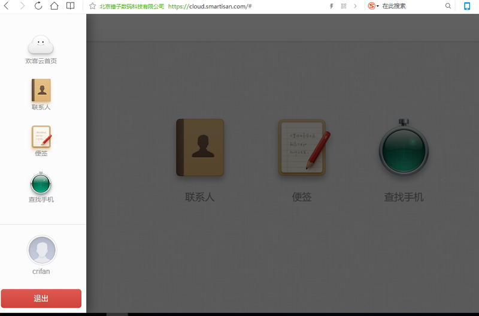Viewport: 479px width, 316px height.
Task: Click the red 退出 logout button
Action: [41, 298]
